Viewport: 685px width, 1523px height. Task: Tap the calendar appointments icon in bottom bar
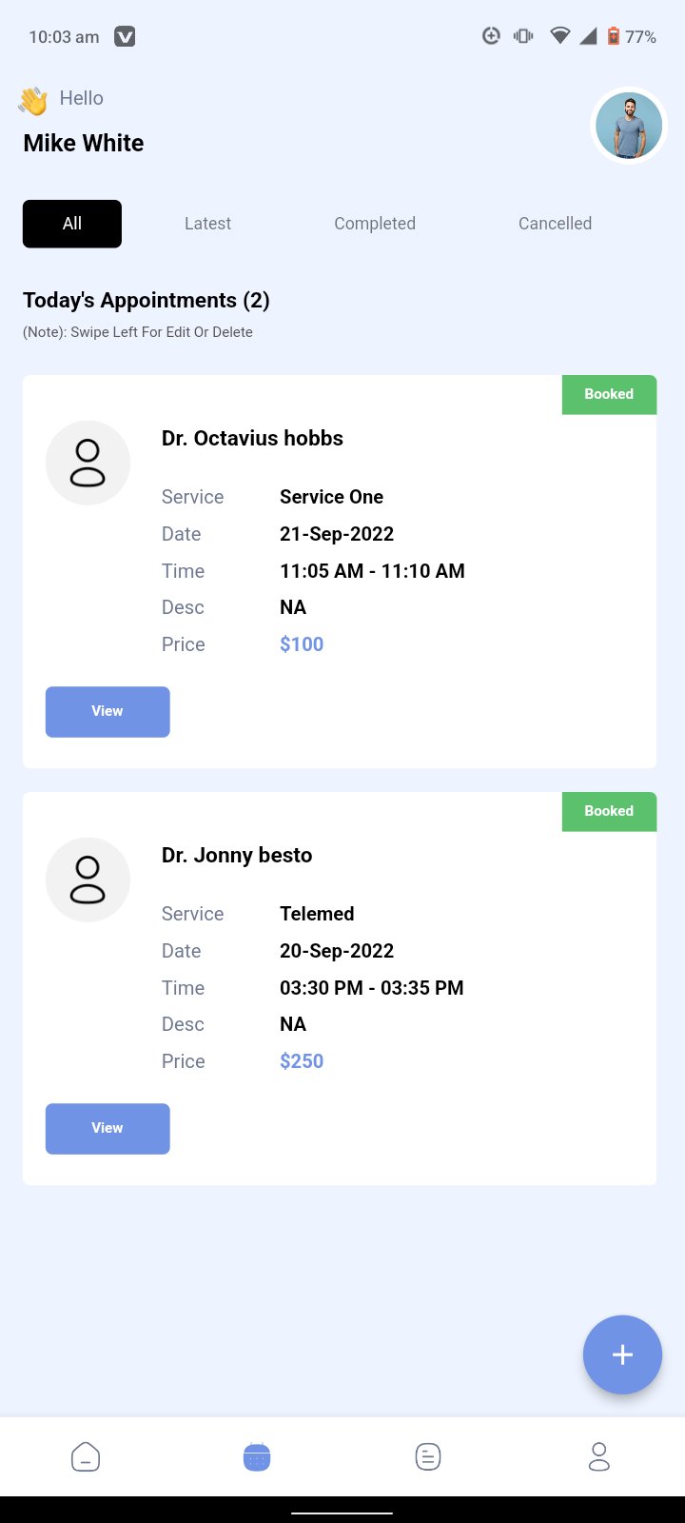[x=257, y=1456]
